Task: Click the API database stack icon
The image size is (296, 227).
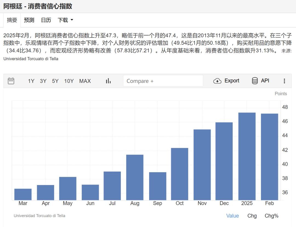Action: point(255,81)
